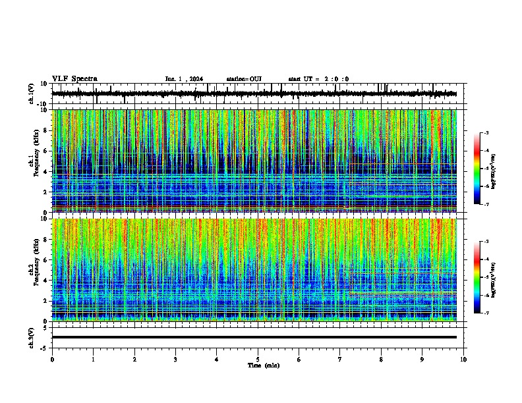Click inside the ch.1 spectrogram panel

(254, 161)
